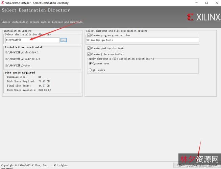
Task: Uncheck Create file associations
Action: pyautogui.click(x=89, y=54)
